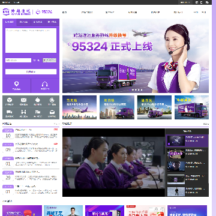Click the icon between H-figure and open envelope
The height and width of the screenshot is (216, 216).
point(38,112)
